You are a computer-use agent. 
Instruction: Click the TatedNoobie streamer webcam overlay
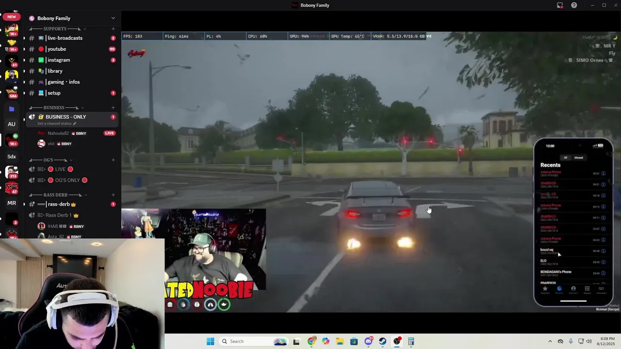tap(215, 250)
